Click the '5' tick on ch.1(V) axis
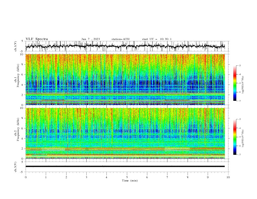Viewport: 257px width, 199px height. [x=22, y=41]
